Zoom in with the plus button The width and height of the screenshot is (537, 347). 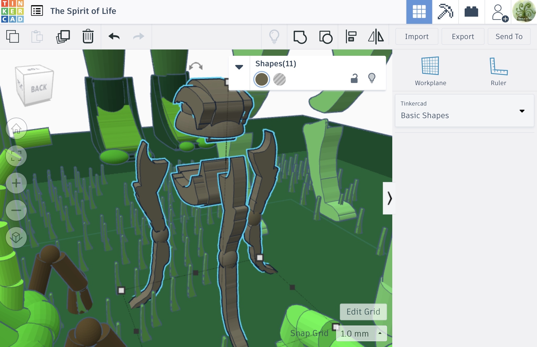[16, 183]
